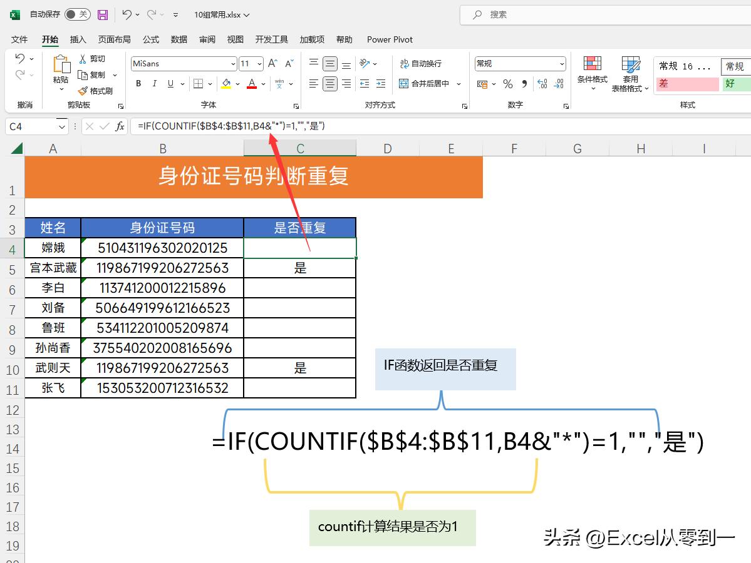Click the Insert Function (fx) icon
751x563 pixels.
coord(120,126)
